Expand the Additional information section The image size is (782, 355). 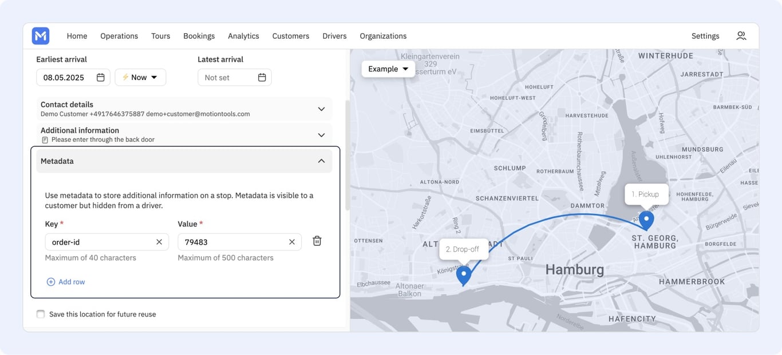click(184, 134)
